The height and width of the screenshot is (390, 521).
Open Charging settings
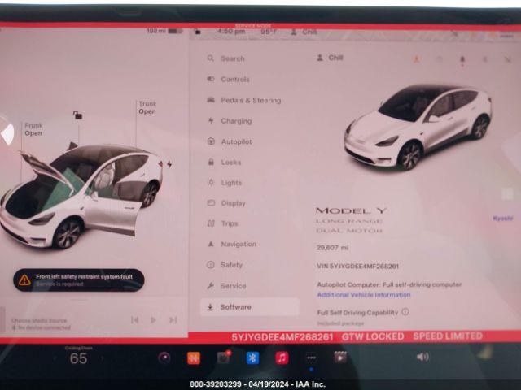pos(230,121)
